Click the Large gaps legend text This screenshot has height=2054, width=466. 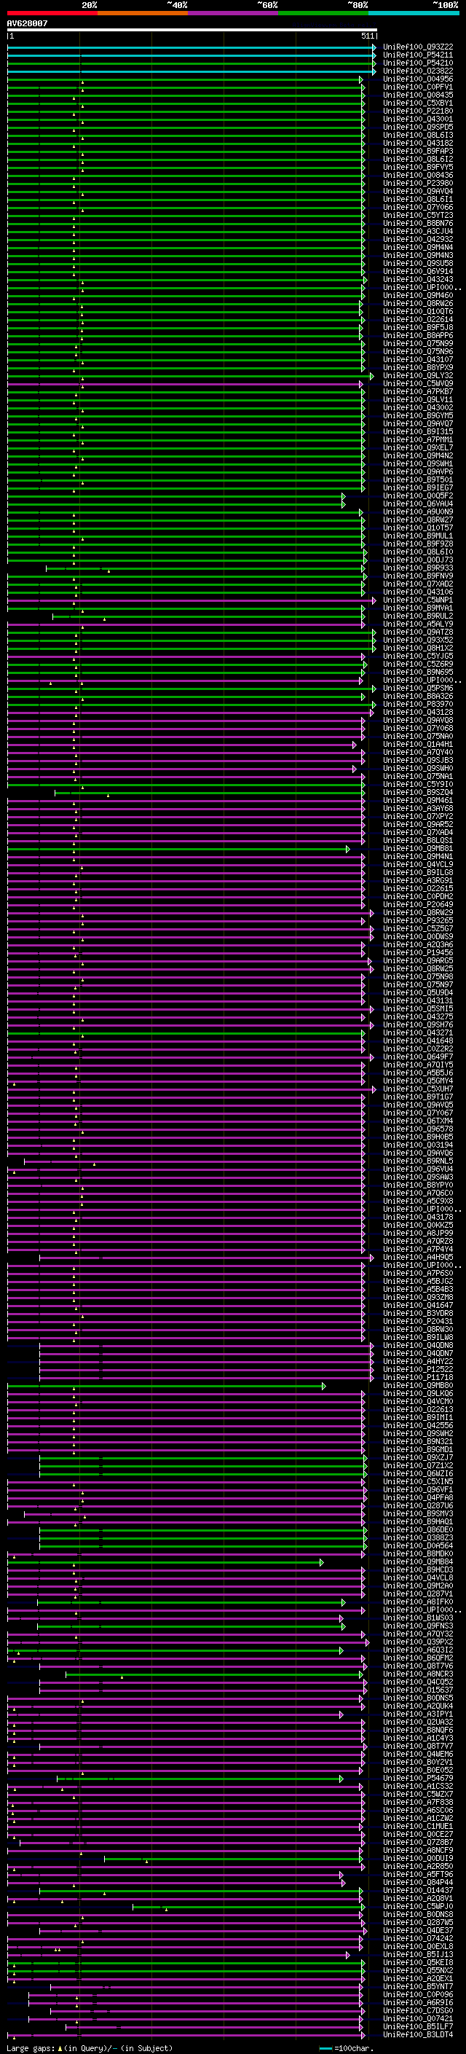tap(90, 2048)
